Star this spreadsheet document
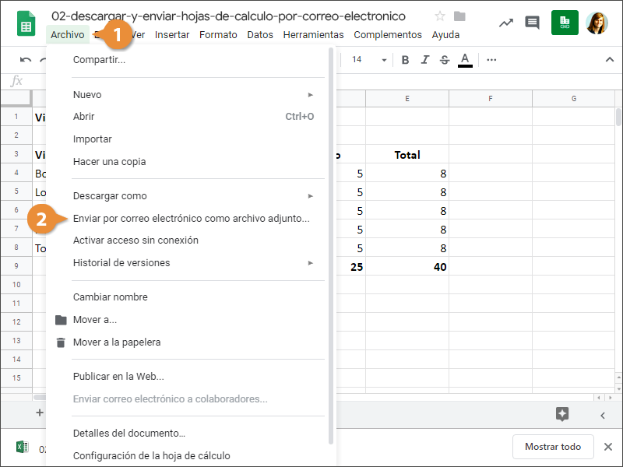 click(x=440, y=16)
